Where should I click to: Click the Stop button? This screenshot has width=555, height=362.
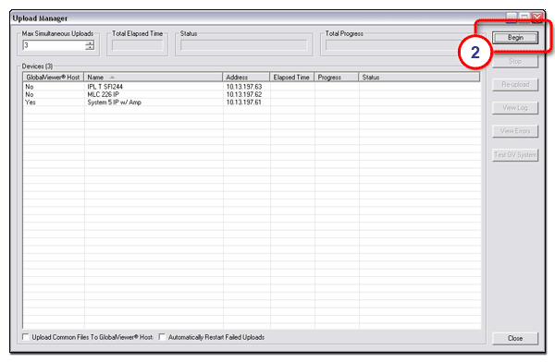(515, 61)
